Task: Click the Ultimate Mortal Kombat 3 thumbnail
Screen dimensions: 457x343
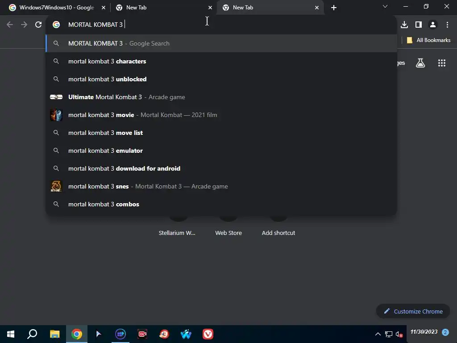Action: [x=56, y=97]
